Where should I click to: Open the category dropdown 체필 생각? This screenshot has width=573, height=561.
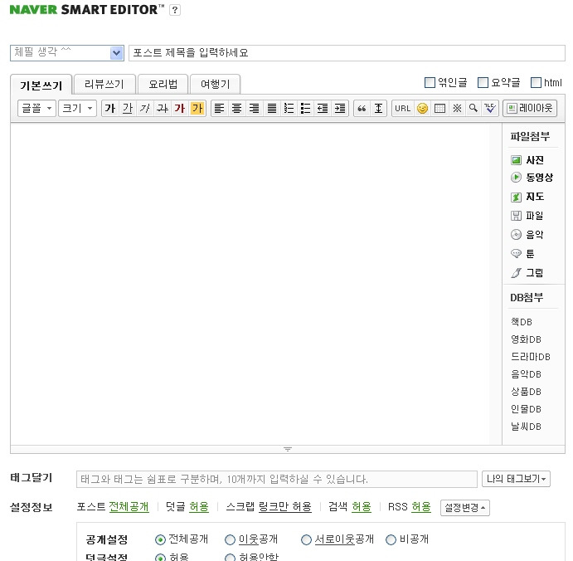(x=67, y=53)
